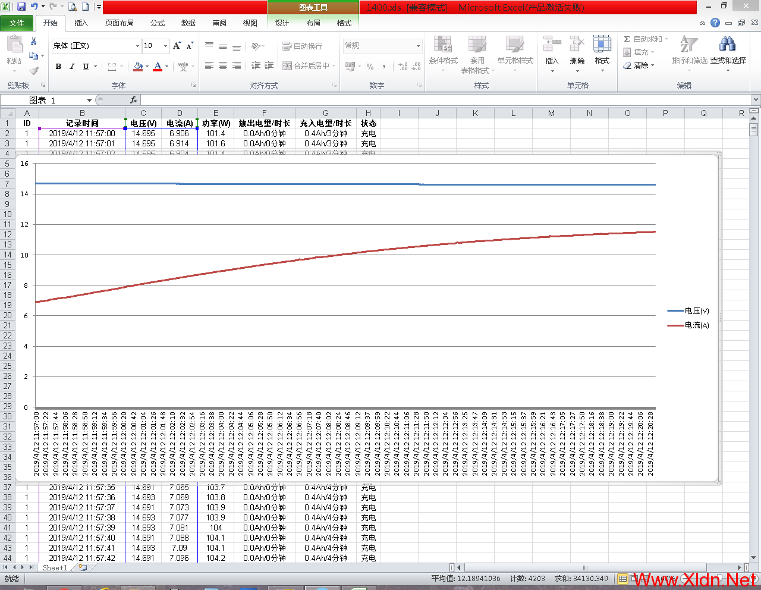Switch to the Formulas (公式) tab
The height and width of the screenshot is (590, 761).
tap(158, 23)
